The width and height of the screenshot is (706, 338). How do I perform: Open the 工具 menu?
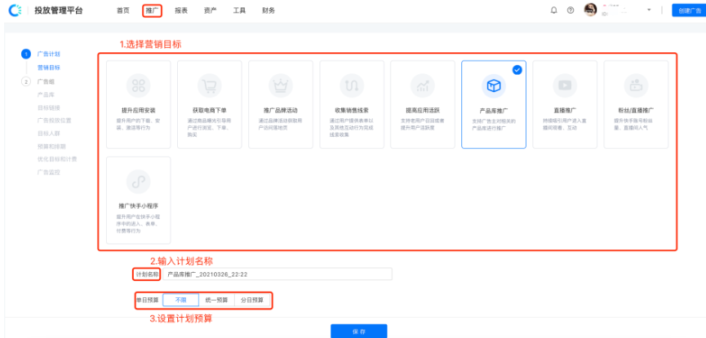click(x=239, y=11)
